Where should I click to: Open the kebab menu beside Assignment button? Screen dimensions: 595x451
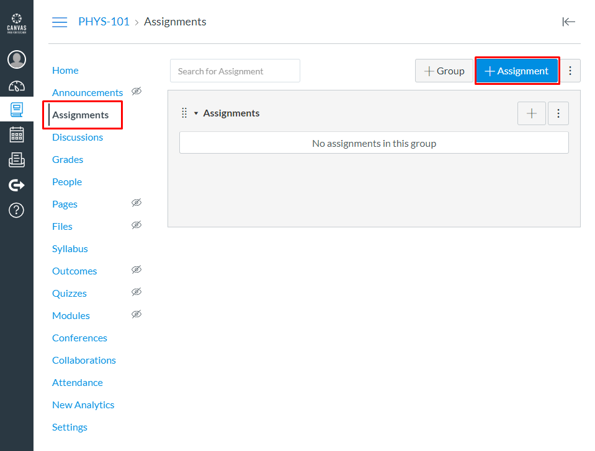point(570,71)
